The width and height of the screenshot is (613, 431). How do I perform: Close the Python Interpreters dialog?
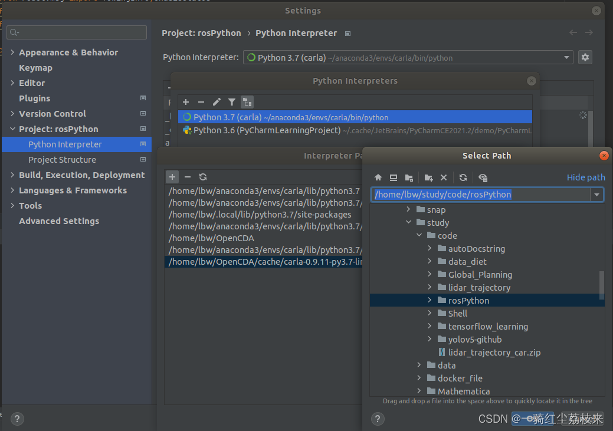pyautogui.click(x=532, y=81)
